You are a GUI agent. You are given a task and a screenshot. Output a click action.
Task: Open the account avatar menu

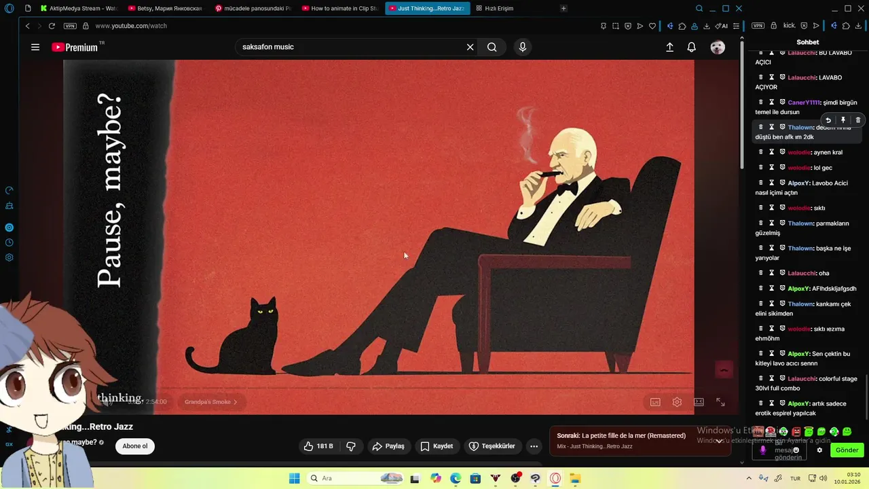(718, 47)
